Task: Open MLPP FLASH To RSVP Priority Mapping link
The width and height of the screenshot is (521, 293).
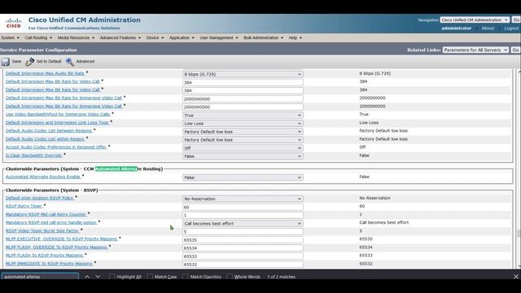Action: 44,255
